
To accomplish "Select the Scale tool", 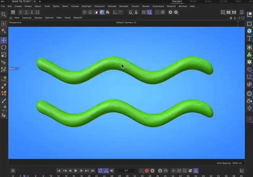I will click(4, 55).
